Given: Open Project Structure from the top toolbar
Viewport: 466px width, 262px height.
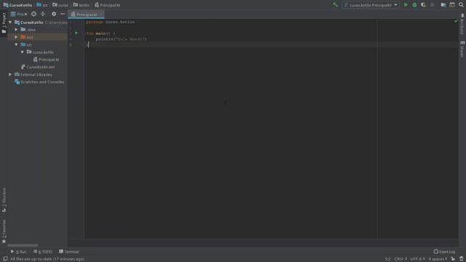Looking at the screenshot, I should tap(443, 5).
